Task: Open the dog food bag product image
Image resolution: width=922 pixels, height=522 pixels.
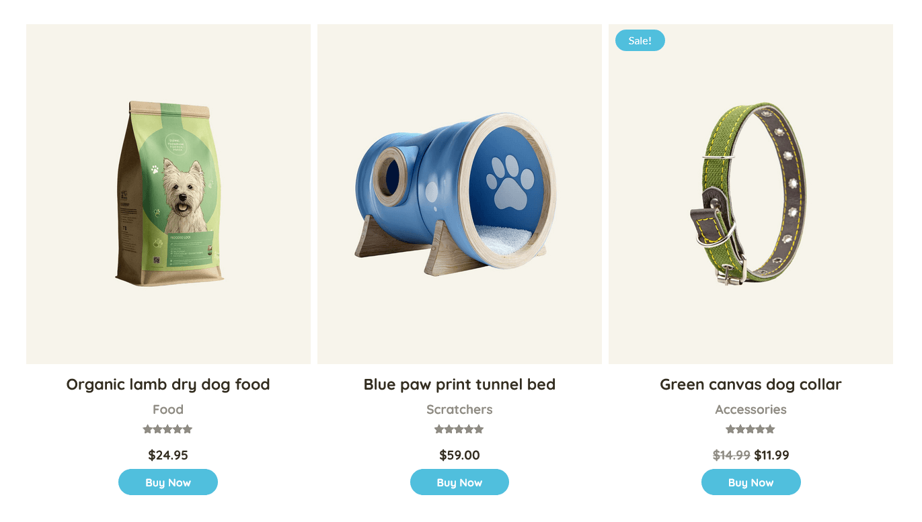Action: pyautogui.click(x=168, y=194)
